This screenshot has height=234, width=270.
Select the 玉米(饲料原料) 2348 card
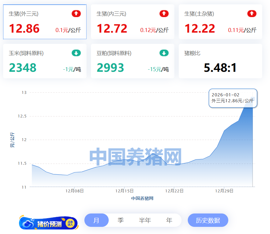click(x=45, y=61)
